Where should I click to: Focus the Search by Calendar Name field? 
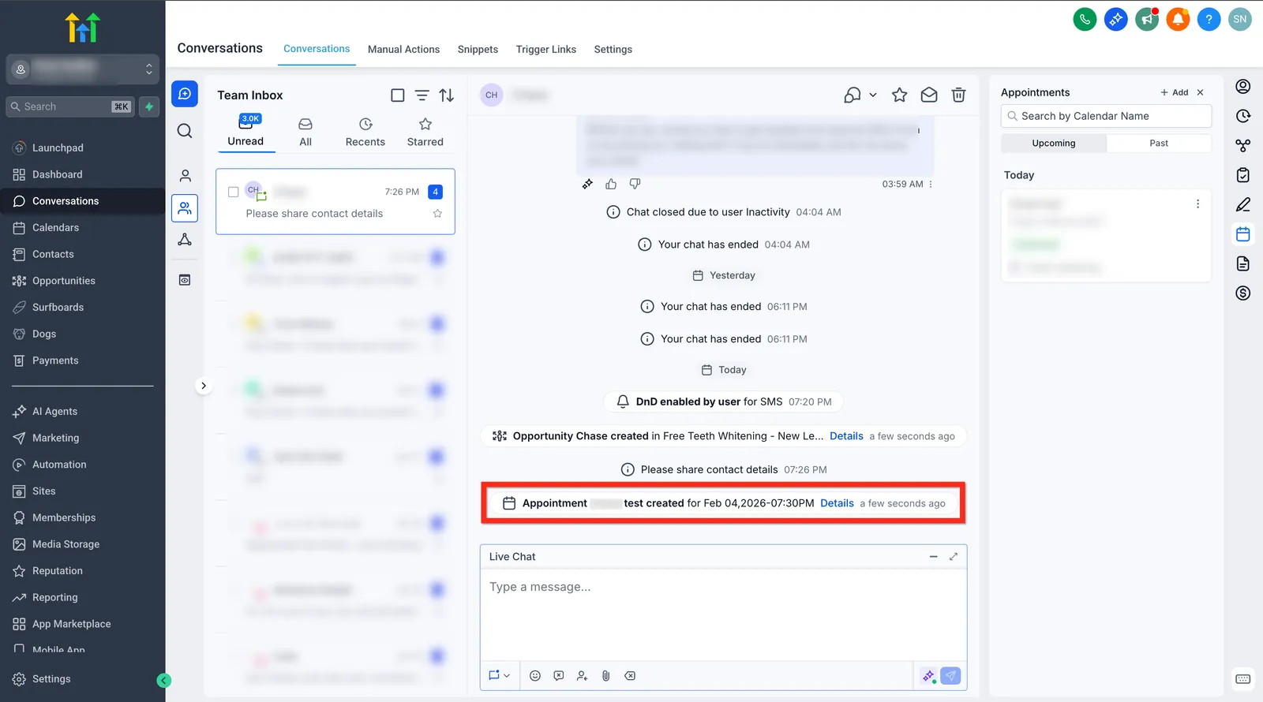[1106, 116]
